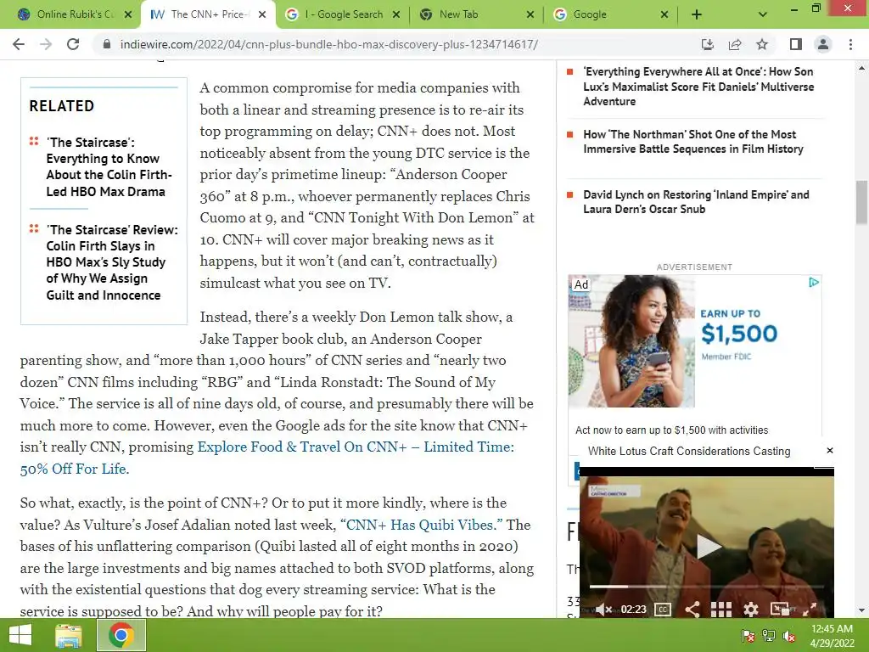Open 'The Staircase Review' related link

click(112, 262)
